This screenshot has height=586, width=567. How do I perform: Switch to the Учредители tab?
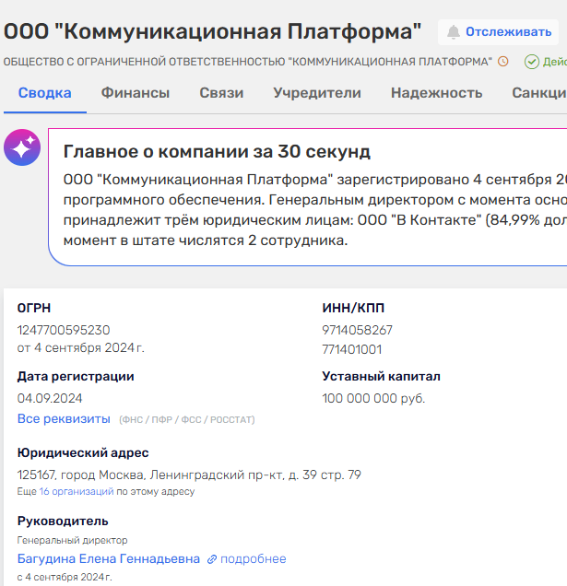pos(317,93)
